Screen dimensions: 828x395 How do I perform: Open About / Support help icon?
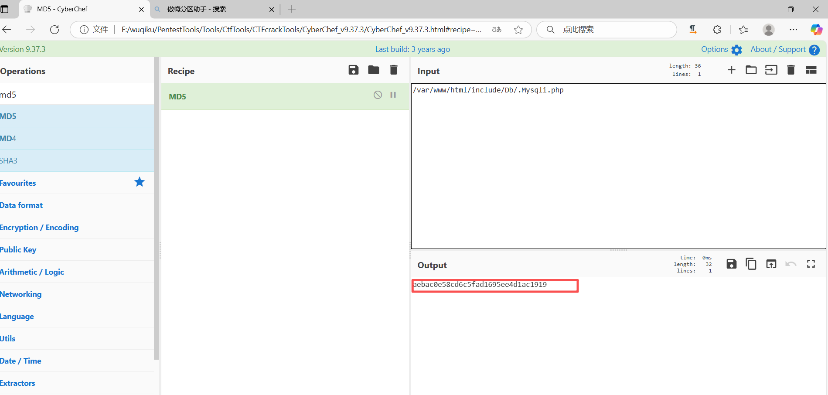(x=814, y=50)
